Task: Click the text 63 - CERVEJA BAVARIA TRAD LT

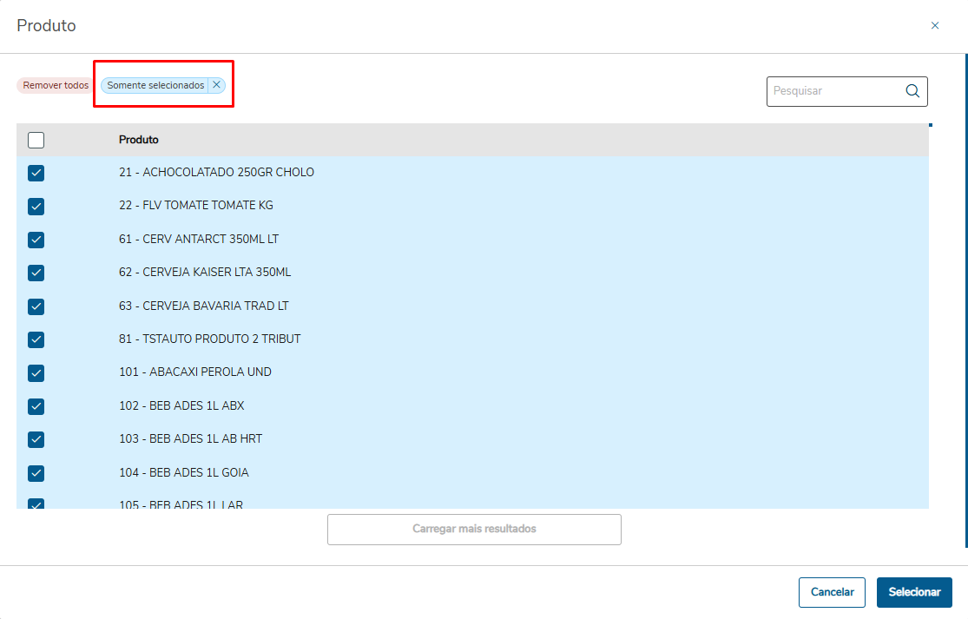Action: (x=204, y=306)
